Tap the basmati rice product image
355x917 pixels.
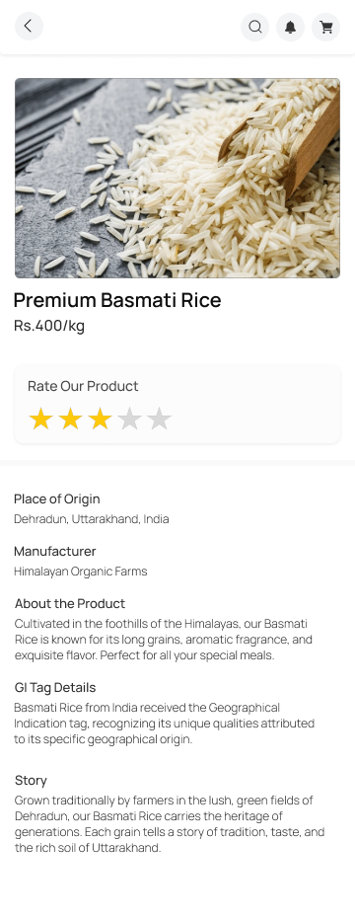pyautogui.click(x=177, y=178)
